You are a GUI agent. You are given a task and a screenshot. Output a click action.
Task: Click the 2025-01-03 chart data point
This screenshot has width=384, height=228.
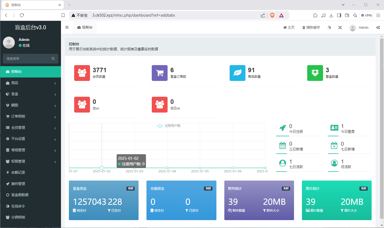point(135,168)
